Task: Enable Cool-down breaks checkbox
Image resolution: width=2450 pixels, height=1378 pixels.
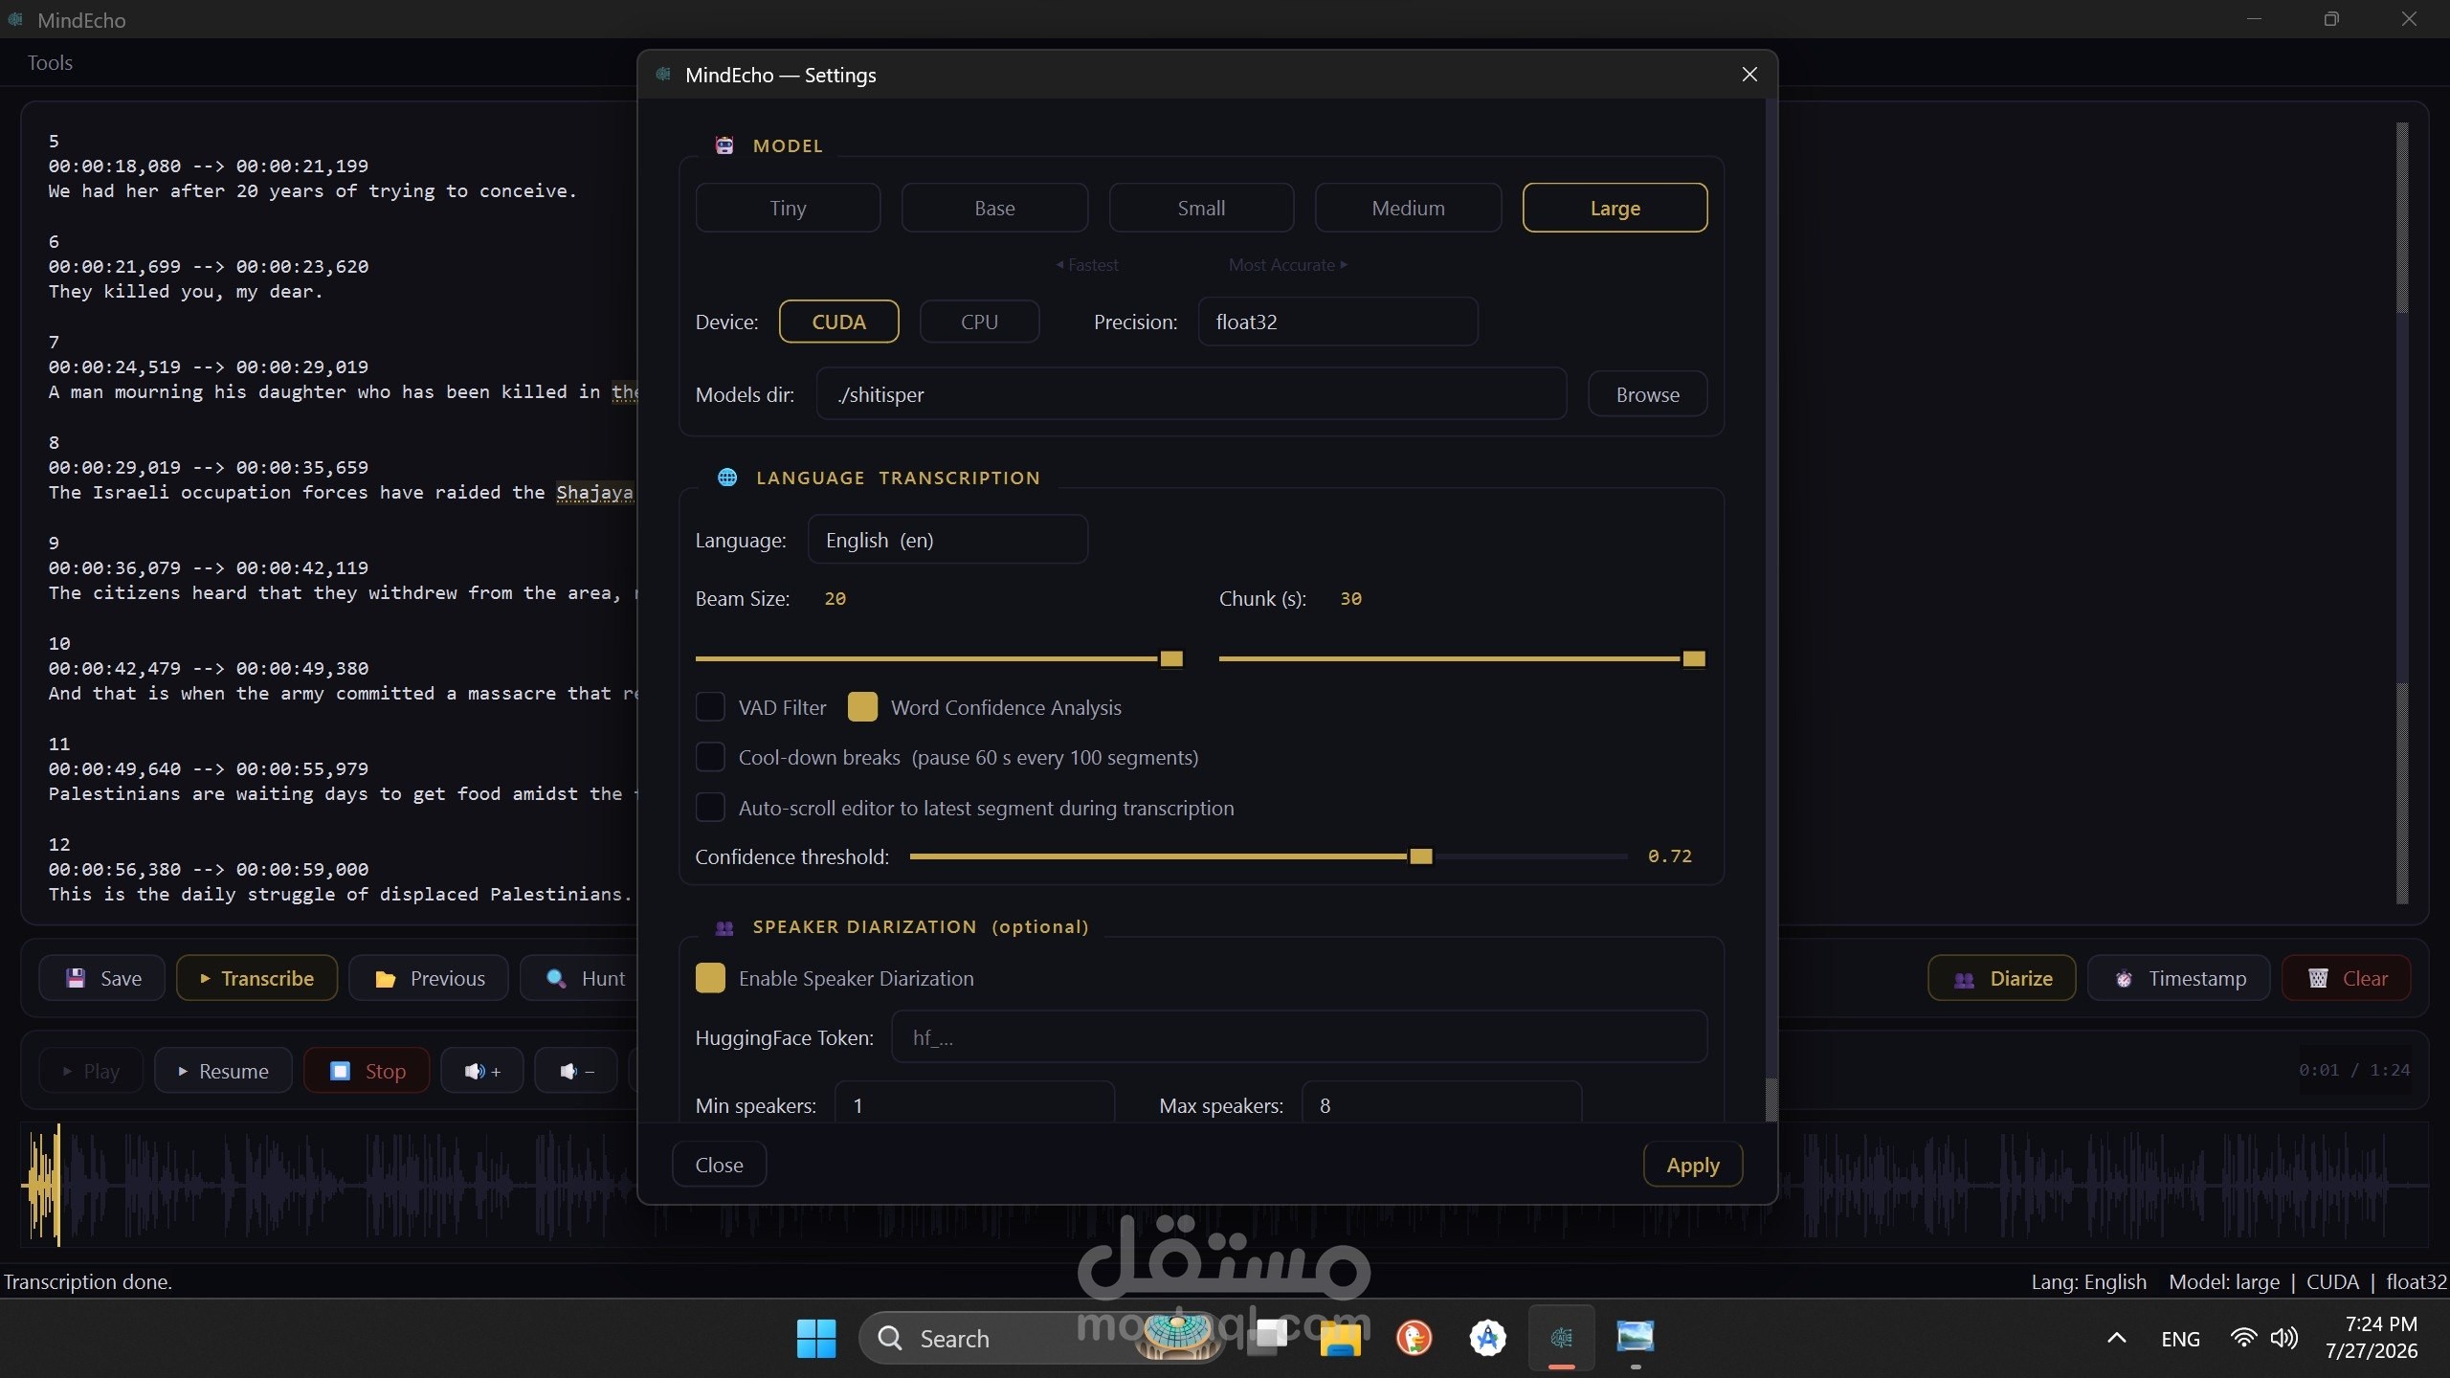Action: [710, 757]
